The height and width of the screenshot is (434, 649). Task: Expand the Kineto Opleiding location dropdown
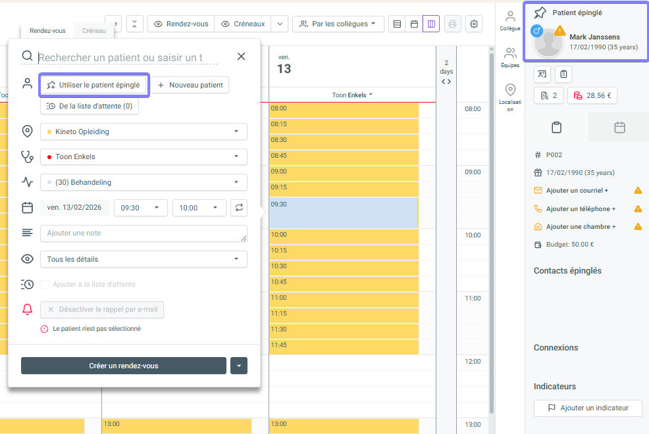tap(143, 132)
